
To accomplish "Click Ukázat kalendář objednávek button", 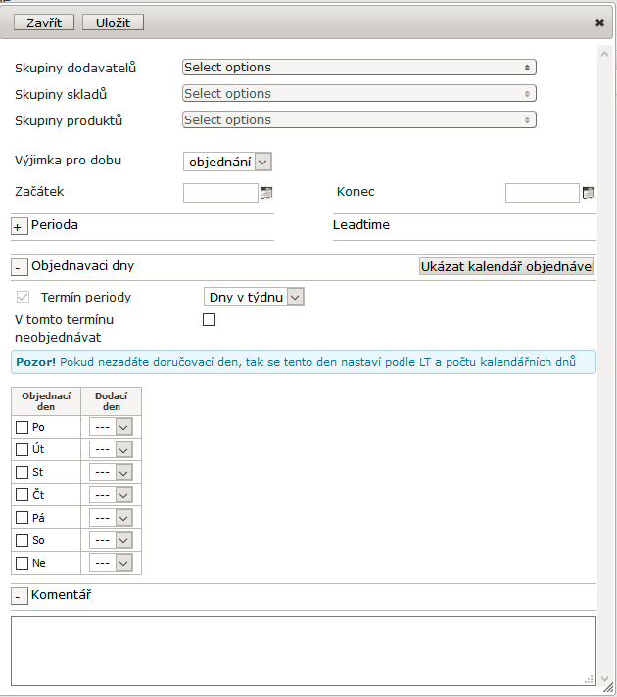I will (x=506, y=267).
